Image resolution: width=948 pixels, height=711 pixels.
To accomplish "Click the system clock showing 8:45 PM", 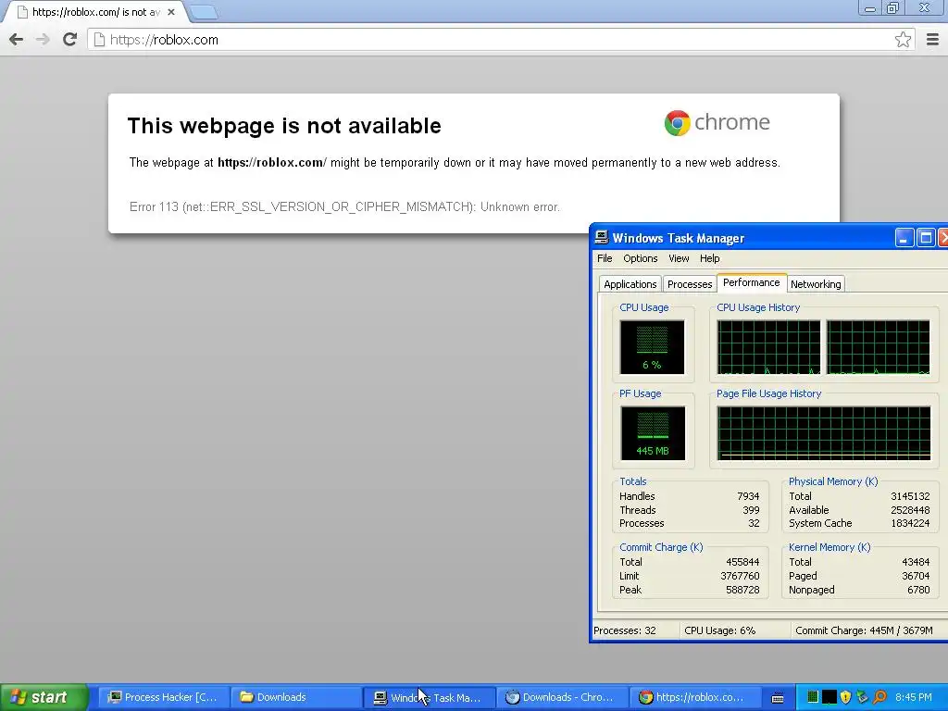I will [914, 697].
